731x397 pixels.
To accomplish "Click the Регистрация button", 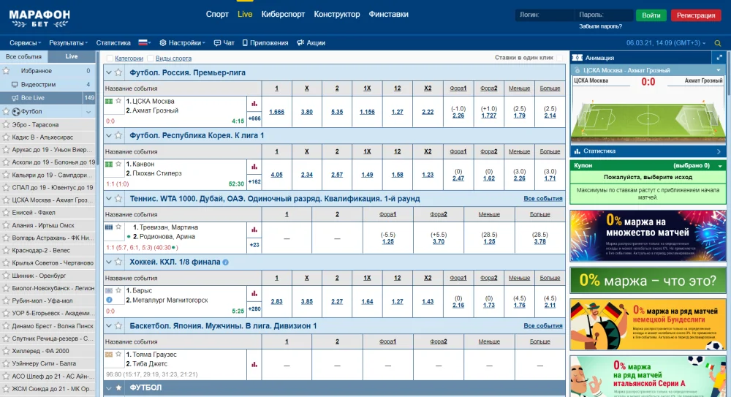I will tap(695, 15).
